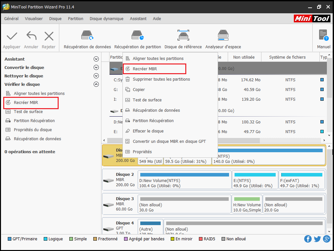Click MiniTool logo
Screen dimensions: 334x251
click(x=312, y=18)
